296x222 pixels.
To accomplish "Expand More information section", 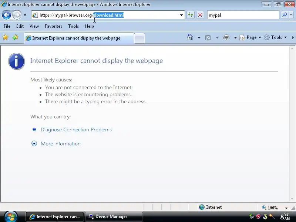I will 61,144.
